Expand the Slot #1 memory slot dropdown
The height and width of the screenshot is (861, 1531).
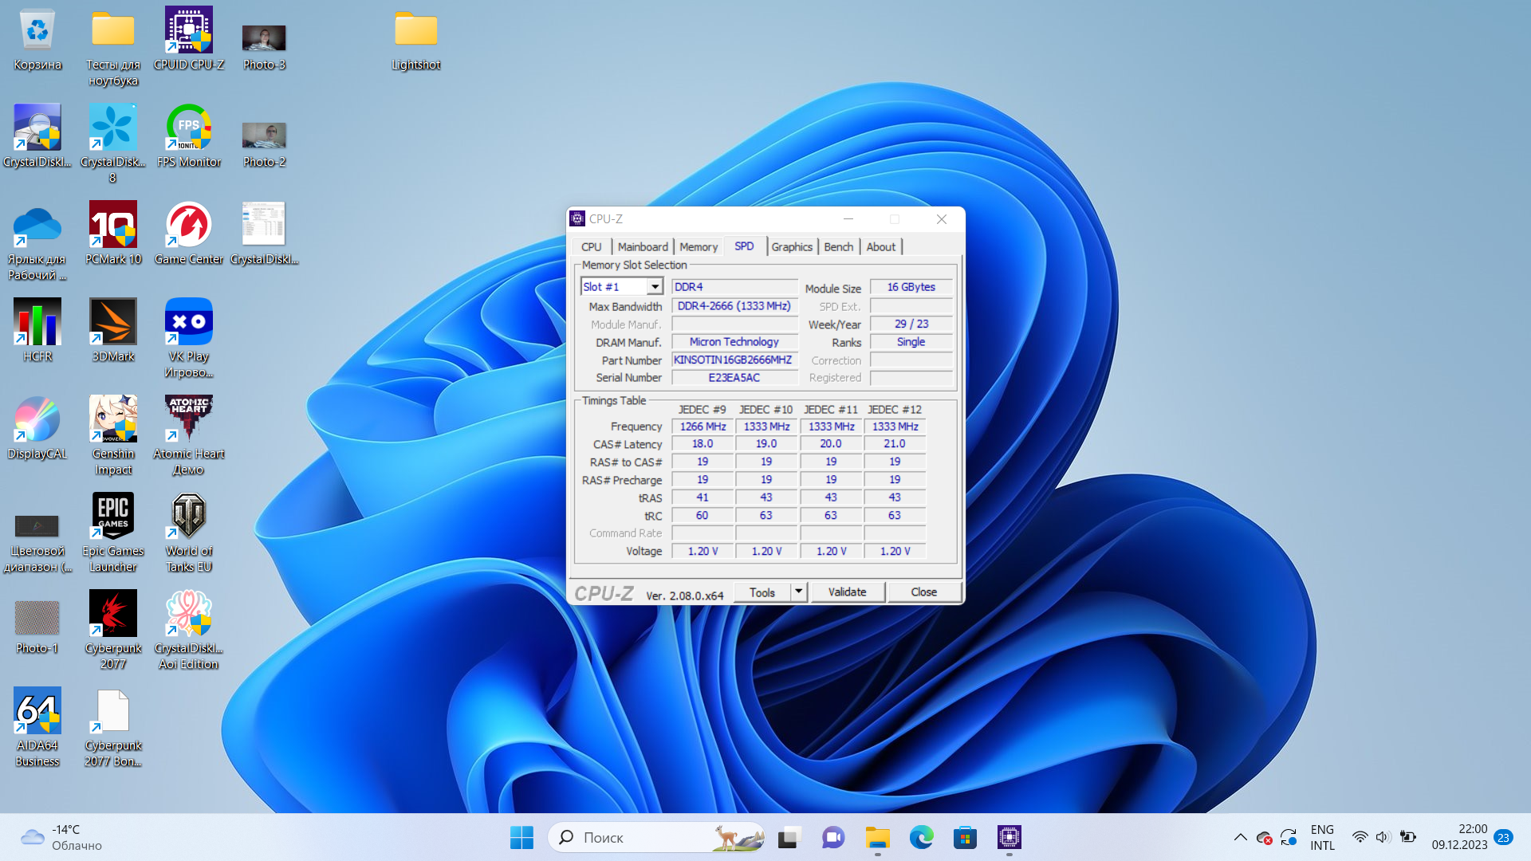click(655, 287)
